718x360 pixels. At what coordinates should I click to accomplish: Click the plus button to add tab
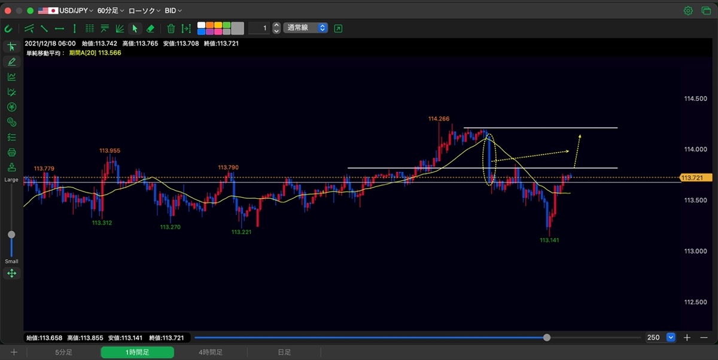click(x=14, y=353)
